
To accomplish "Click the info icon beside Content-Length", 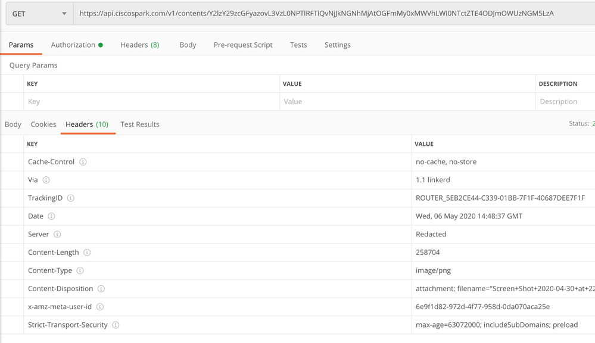I will click(87, 252).
